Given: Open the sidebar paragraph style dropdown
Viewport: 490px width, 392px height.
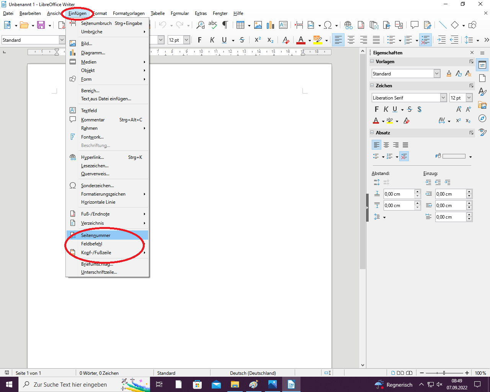Looking at the screenshot, I should [437, 73].
